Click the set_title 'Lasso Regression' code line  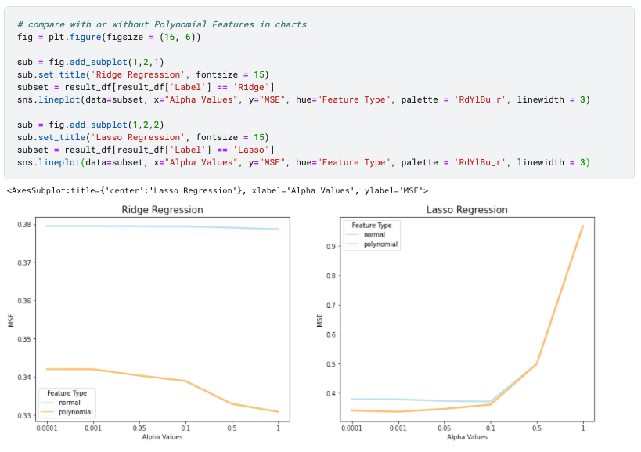(x=143, y=137)
